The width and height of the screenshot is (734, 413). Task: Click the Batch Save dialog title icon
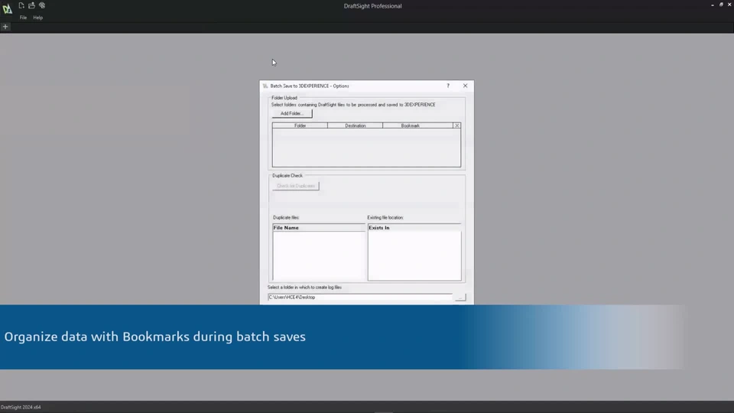(x=265, y=86)
